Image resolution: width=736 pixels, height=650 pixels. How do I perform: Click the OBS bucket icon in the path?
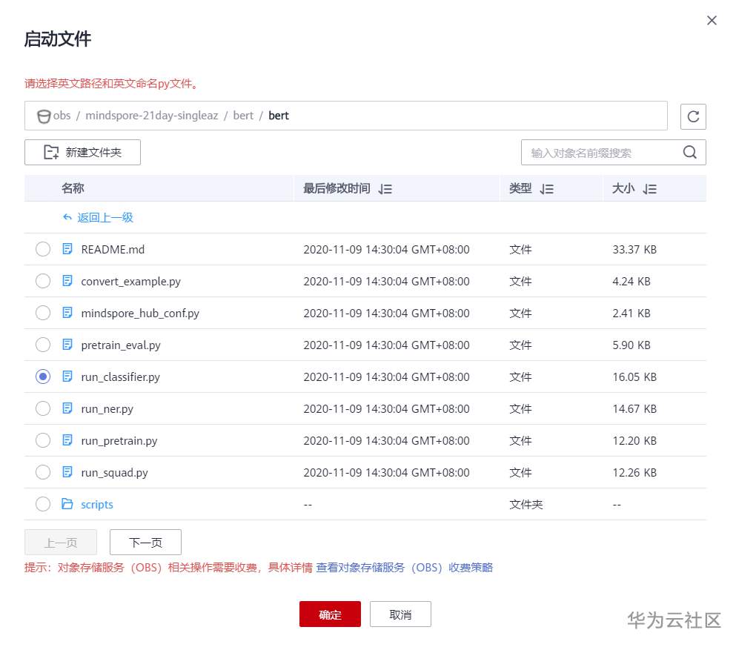[44, 116]
